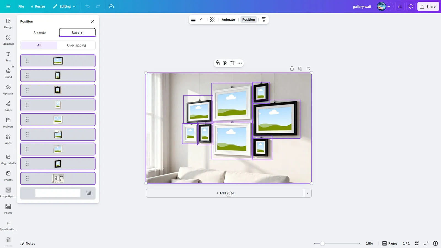Click the copy style paint roller icon
The height and width of the screenshot is (248, 441).
pyautogui.click(x=264, y=20)
